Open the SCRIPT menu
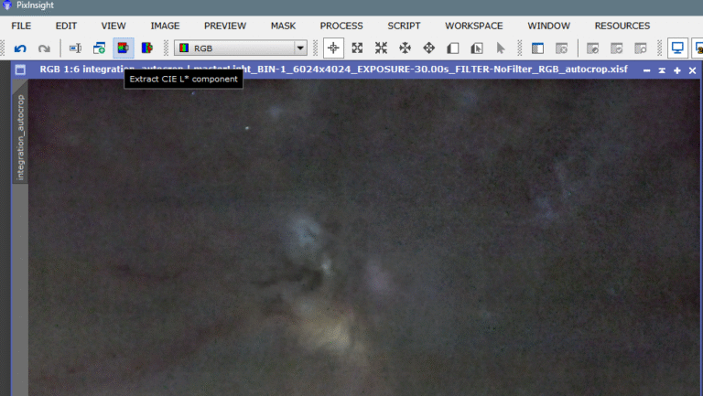 coord(404,26)
